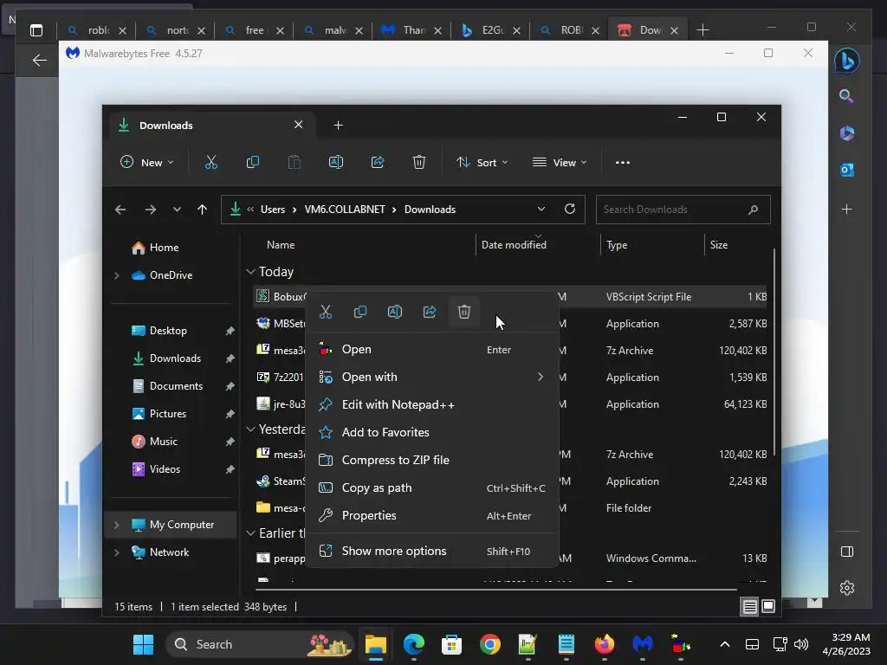Click the Windows Start button

click(x=143, y=644)
